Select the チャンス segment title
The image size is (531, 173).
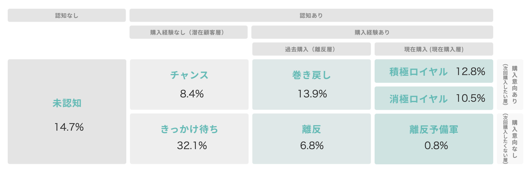[189, 75]
